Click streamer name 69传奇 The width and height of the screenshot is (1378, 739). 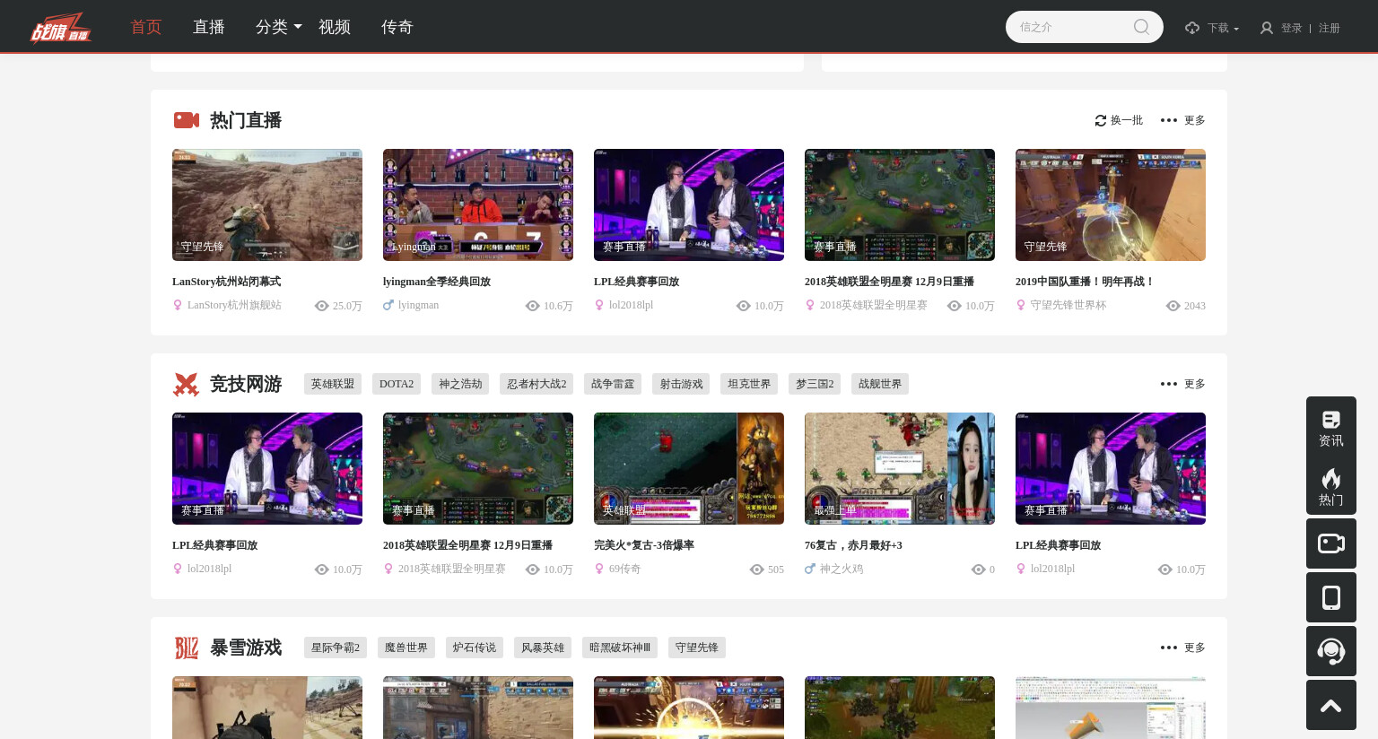pos(624,569)
